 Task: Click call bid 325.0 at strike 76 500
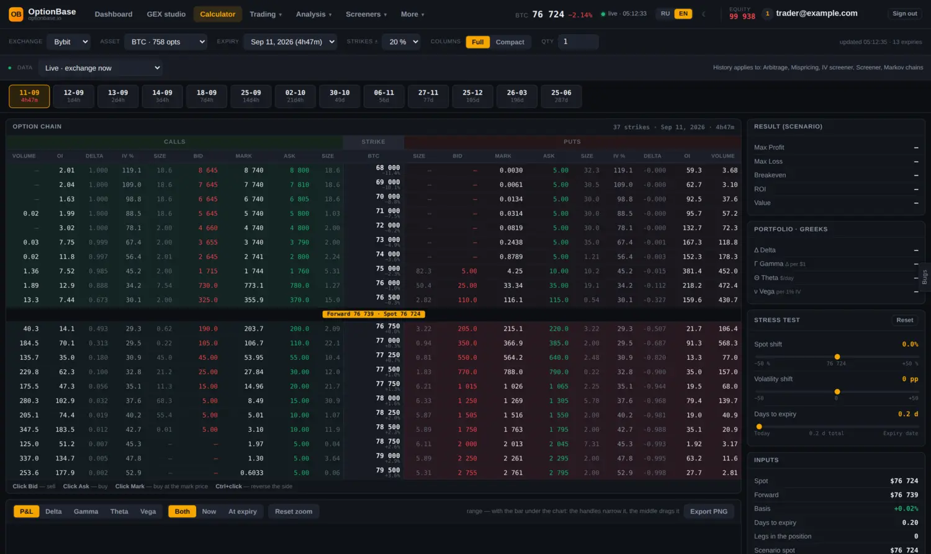point(208,300)
